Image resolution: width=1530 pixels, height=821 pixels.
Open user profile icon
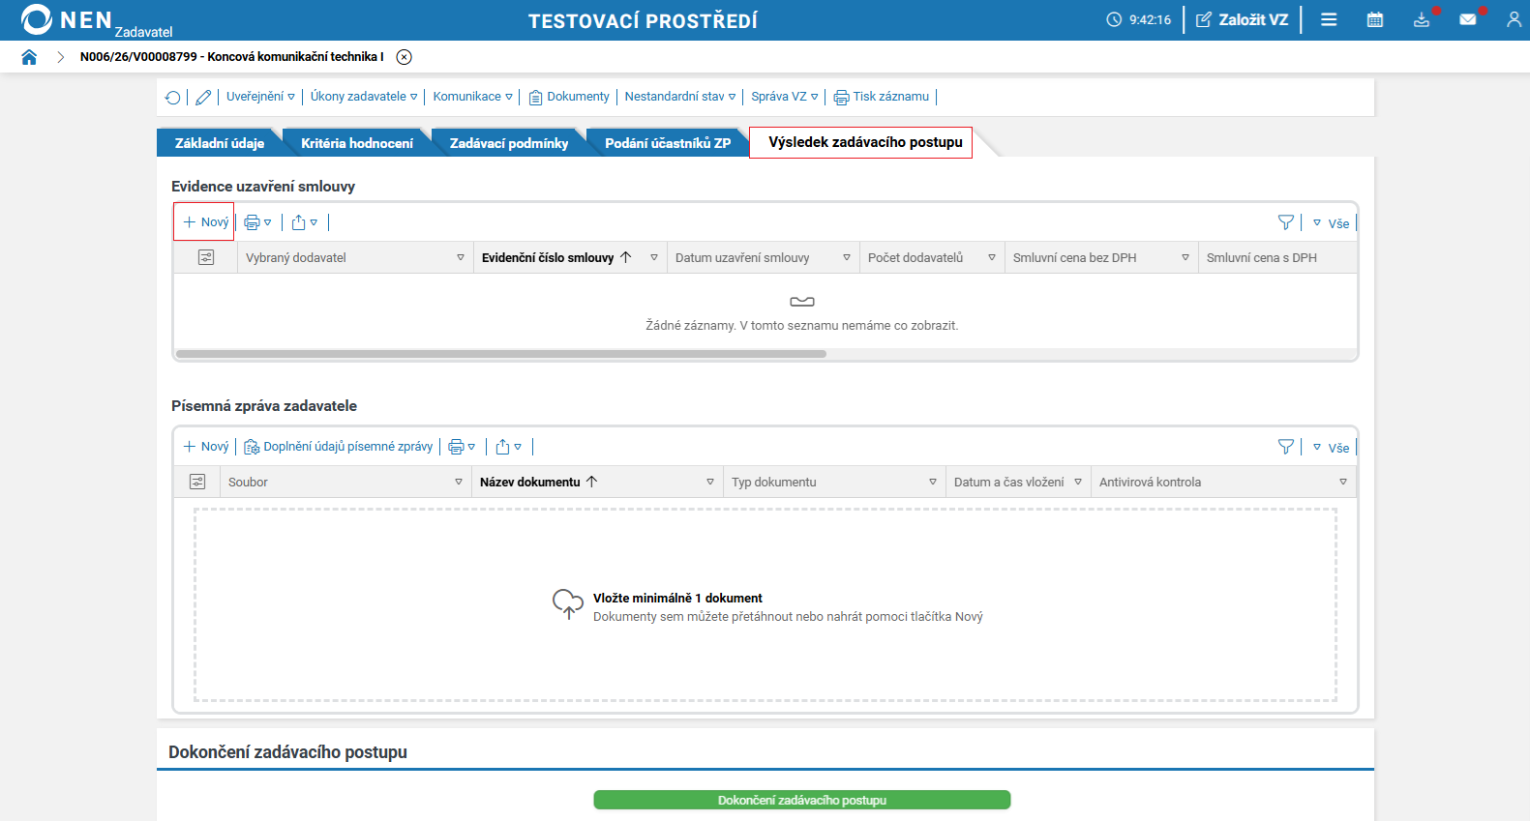[x=1515, y=19]
